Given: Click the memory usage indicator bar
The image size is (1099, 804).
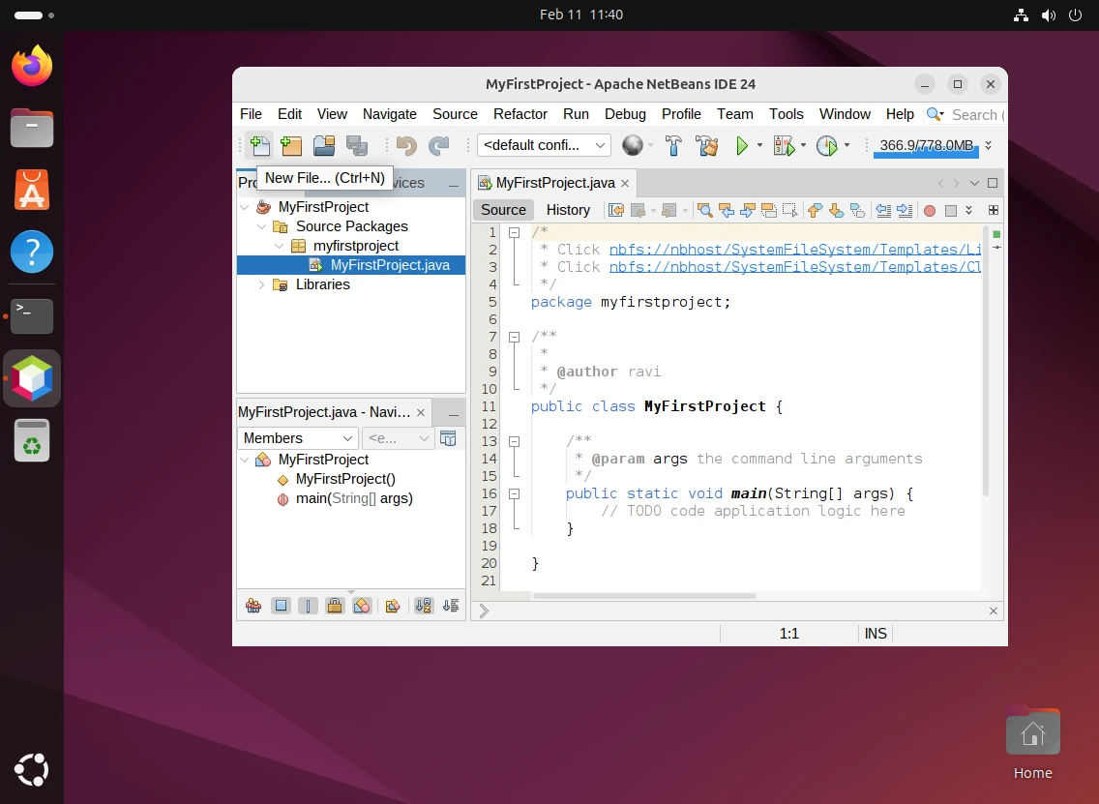Looking at the screenshot, I should click(926, 145).
